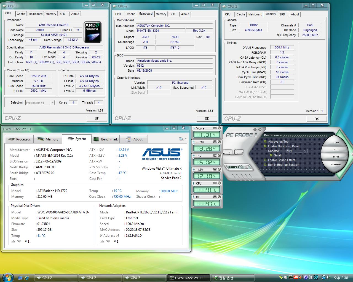The width and height of the screenshot is (353, 282).
Task: Click the taskbar clock showing 2:38
Action: pos(341,278)
